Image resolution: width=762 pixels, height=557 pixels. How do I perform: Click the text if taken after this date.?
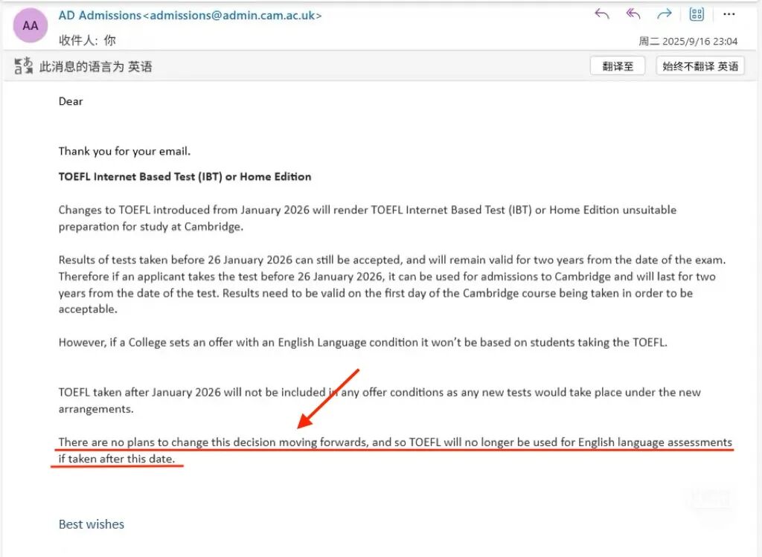click(x=117, y=459)
